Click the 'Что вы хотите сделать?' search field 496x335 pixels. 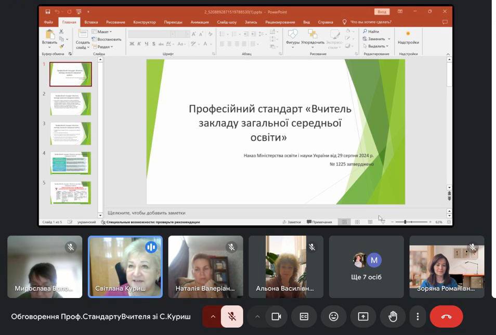pos(371,22)
